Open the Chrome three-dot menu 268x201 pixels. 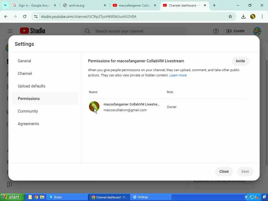tap(262, 16)
